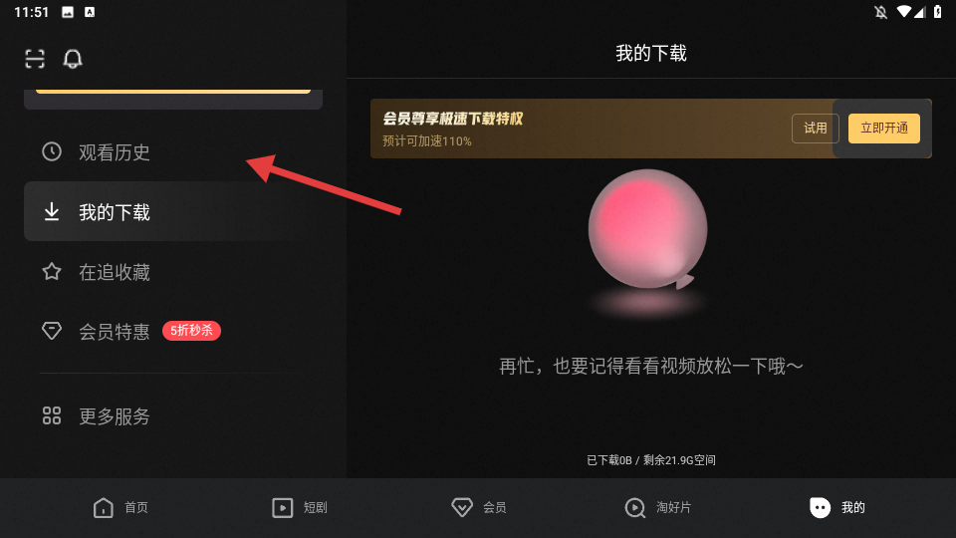Tap the pink balloon illustration
Image resolution: width=956 pixels, height=538 pixels.
coord(648,230)
